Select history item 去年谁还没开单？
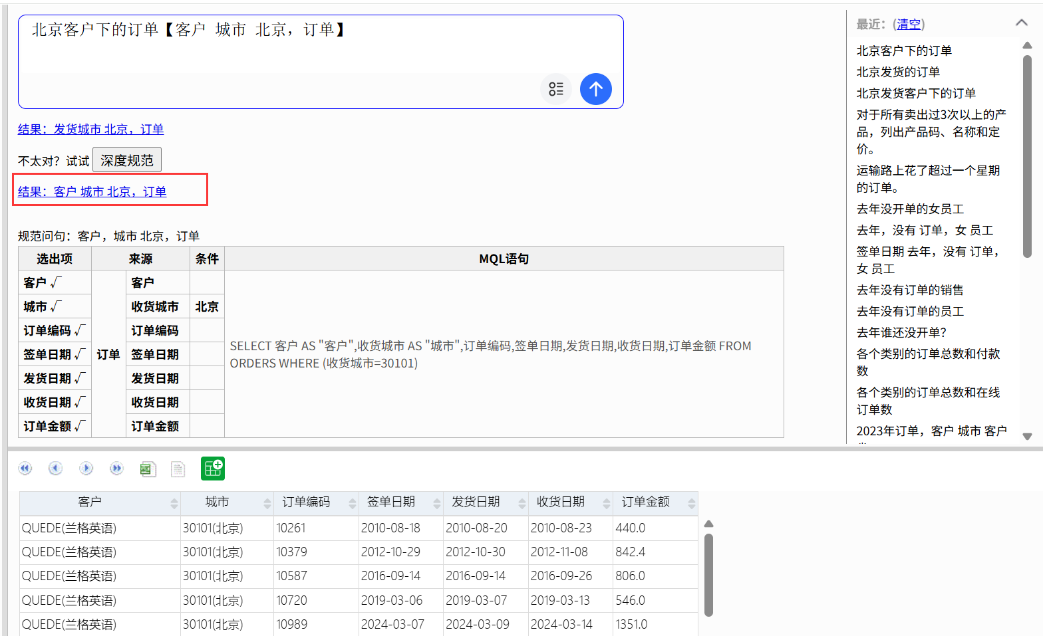This screenshot has height=636, width=1043. click(x=901, y=332)
